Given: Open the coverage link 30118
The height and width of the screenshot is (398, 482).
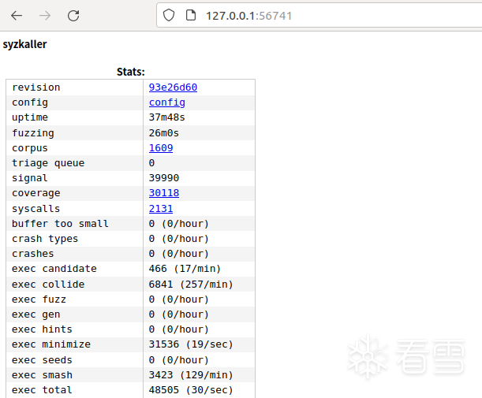Looking at the screenshot, I should click(164, 193).
